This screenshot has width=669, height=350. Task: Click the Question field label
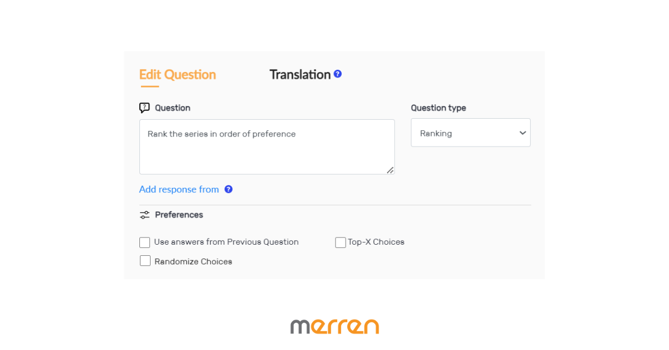click(173, 108)
